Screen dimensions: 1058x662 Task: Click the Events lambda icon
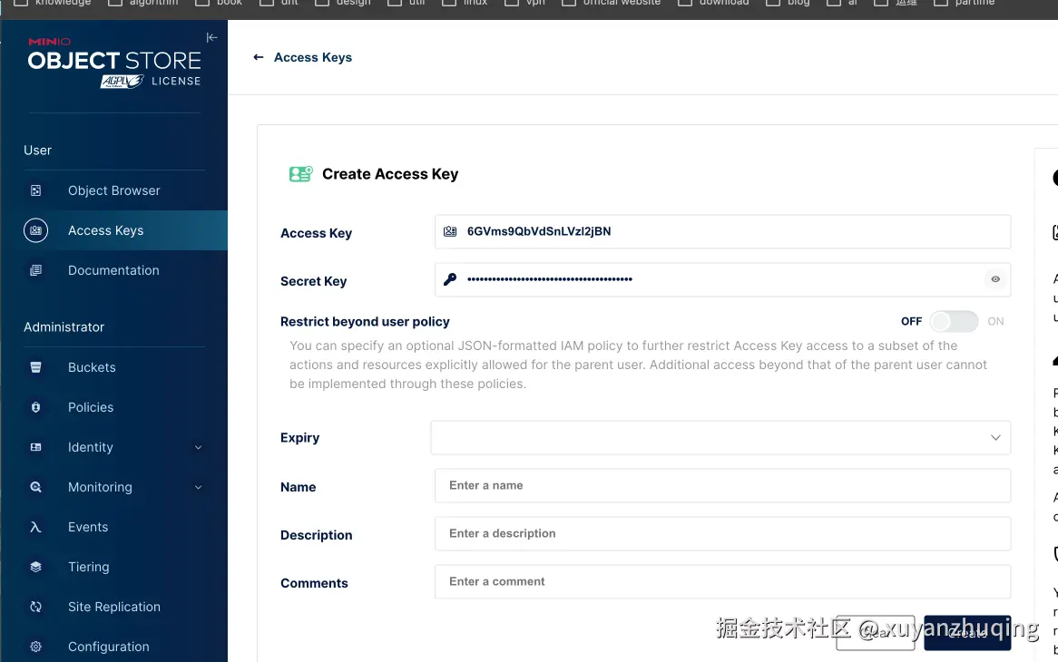35,527
